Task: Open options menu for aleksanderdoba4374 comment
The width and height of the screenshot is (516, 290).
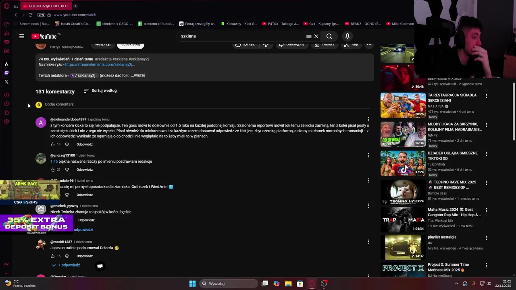Action: 368,119
